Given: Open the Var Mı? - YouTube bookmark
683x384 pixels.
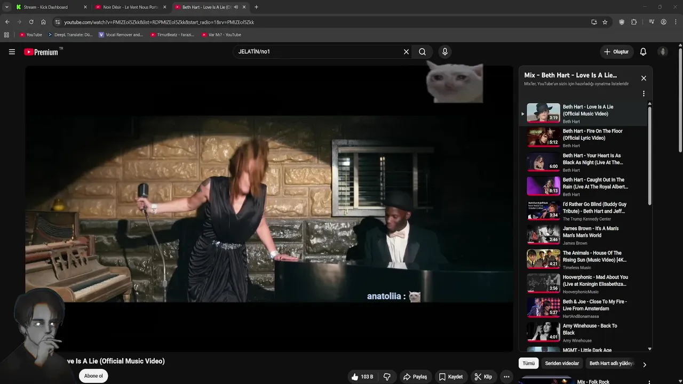Looking at the screenshot, I should pos(221,35).
